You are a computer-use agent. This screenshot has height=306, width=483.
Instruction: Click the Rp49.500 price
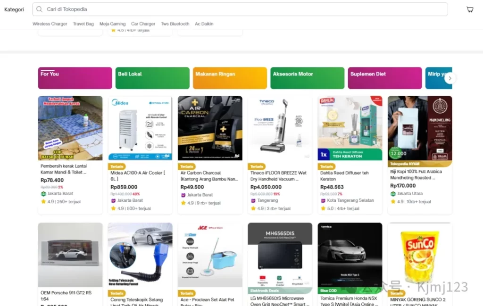192,187
